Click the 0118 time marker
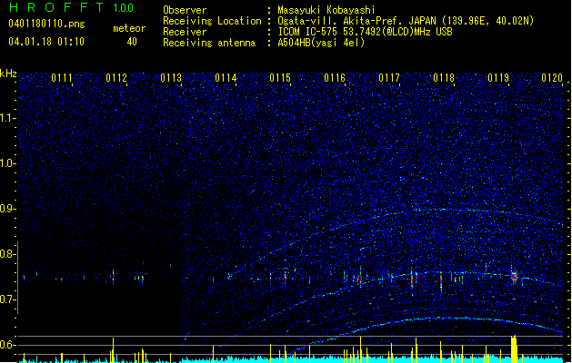 tap(444, 78)
